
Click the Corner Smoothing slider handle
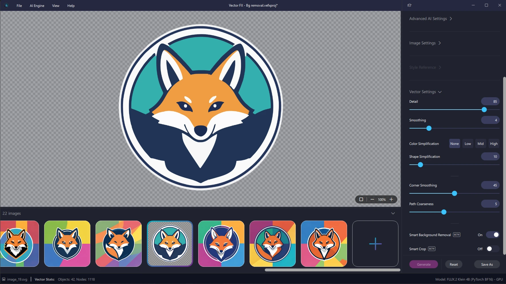tap(454, 193)
